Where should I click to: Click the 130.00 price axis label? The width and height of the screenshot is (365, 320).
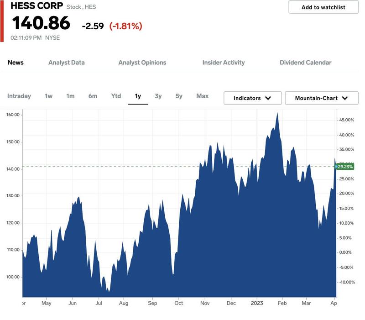click(x=13, y=196)
